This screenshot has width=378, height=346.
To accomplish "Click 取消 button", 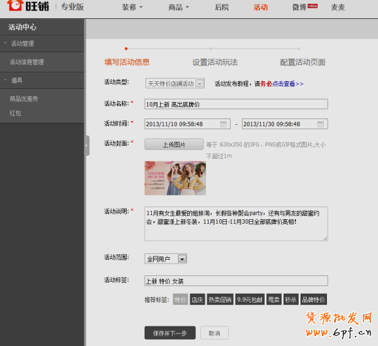I will (x=214, y=333).
